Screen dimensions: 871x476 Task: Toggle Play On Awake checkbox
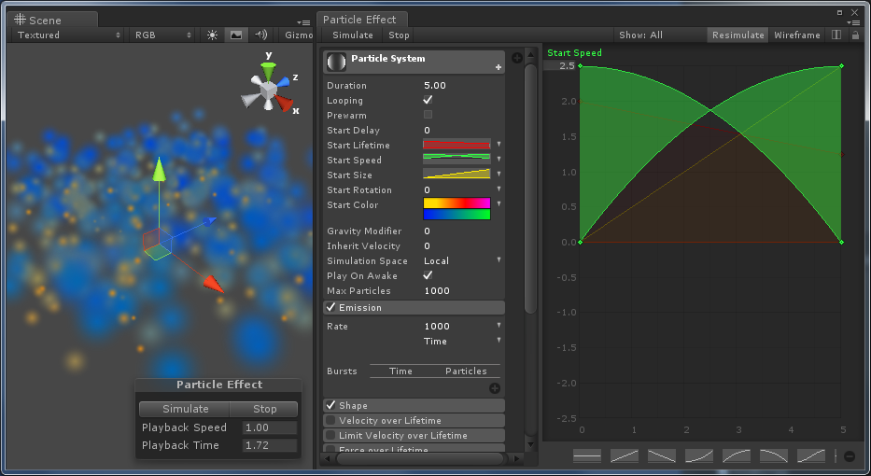point(428,275)
